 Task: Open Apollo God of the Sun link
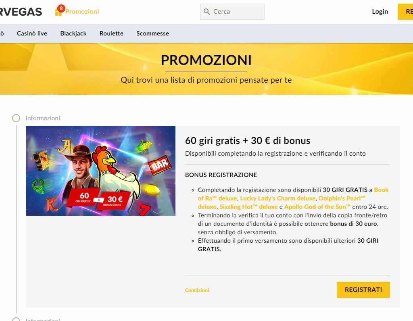317,207
